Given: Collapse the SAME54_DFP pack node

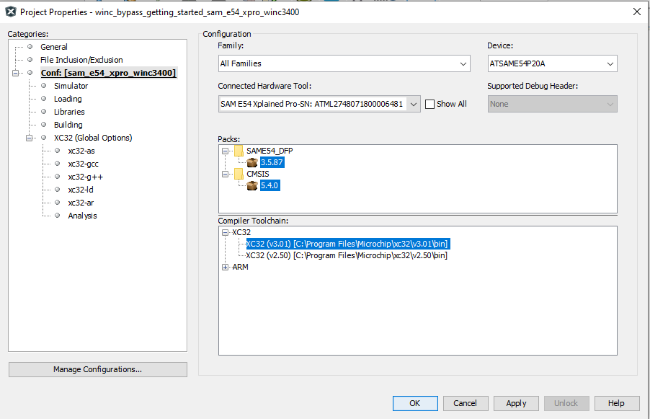Looking at the screenshot, I should coord(225,151).
